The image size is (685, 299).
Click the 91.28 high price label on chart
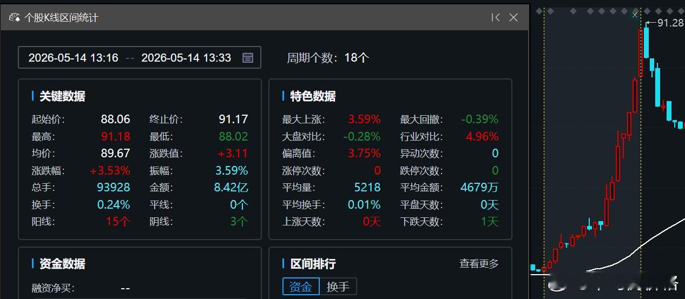670,23
